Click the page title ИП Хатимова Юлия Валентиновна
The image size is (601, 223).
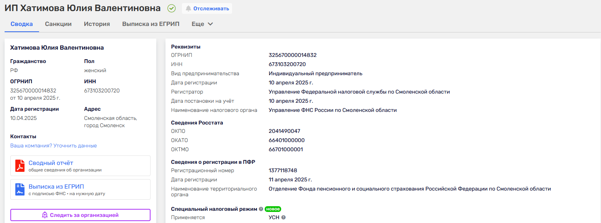point(83,8)
